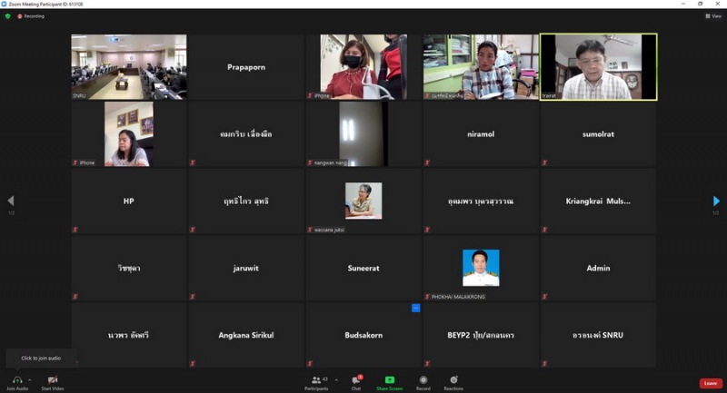Open the View layout menu
This screenshot has height=393, width=727.
click(713, 16)
